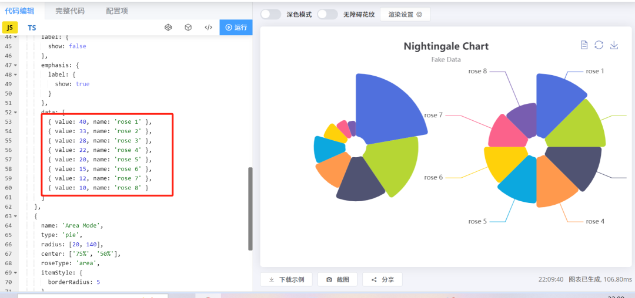The height and width of the screenshot is (298, 635).
Task: Collapse code fold arrow at line 52
Action: (x=15, y=112)
